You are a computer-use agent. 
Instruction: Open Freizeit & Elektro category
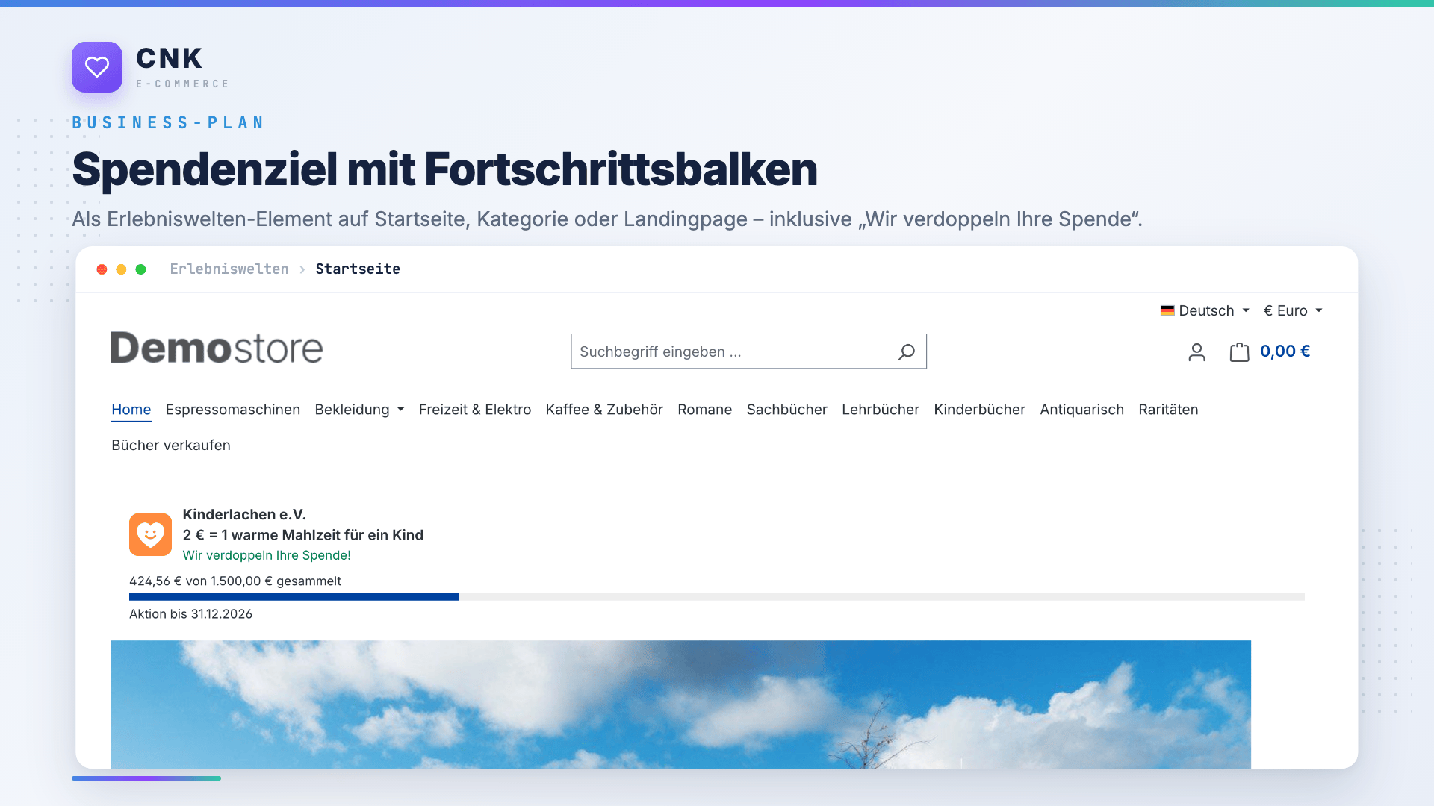point(475,410)
